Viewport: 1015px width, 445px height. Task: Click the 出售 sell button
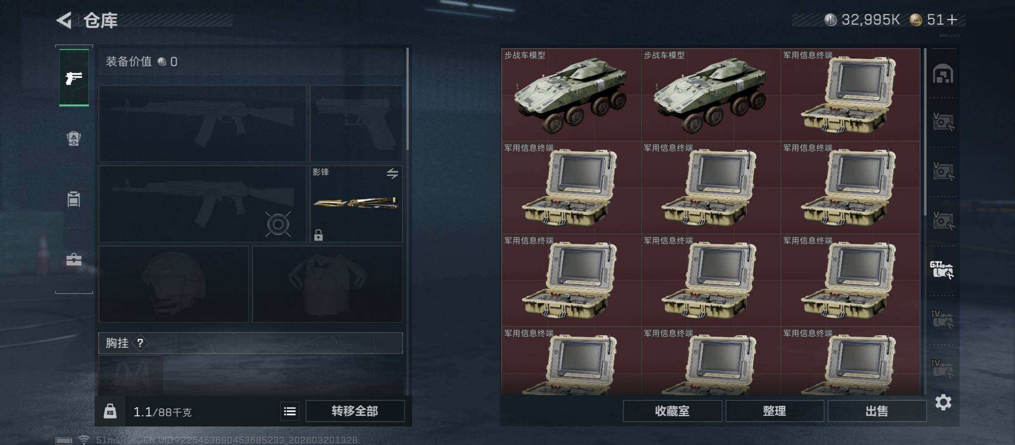pos(877,411)
